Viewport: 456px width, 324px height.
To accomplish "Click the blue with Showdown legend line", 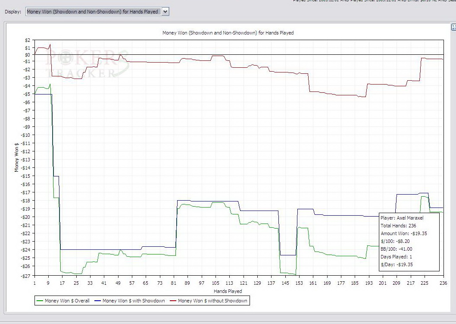I will (97, 301).
